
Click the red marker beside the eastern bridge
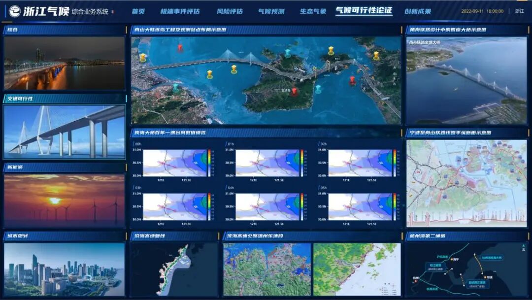pos(353,80)
